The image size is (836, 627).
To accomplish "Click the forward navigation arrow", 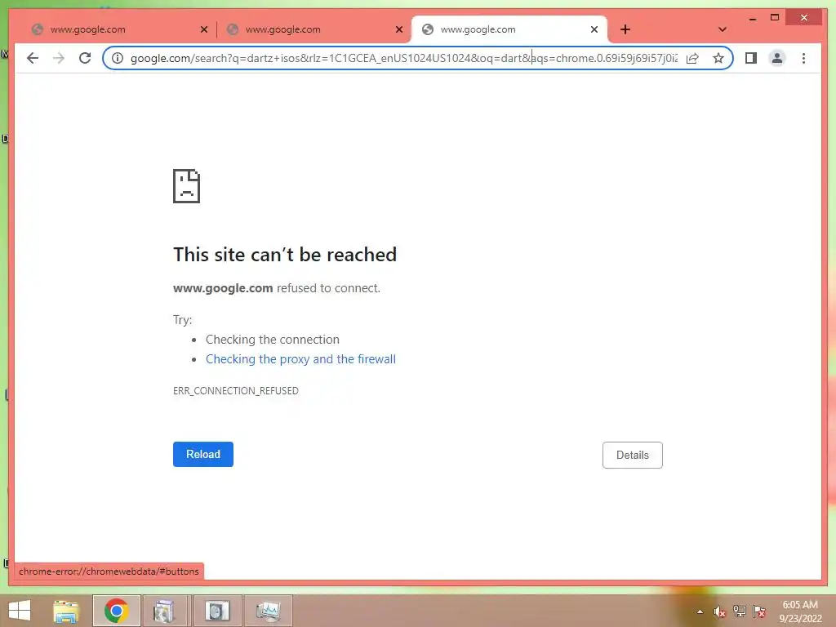I will tap(59, 58).
